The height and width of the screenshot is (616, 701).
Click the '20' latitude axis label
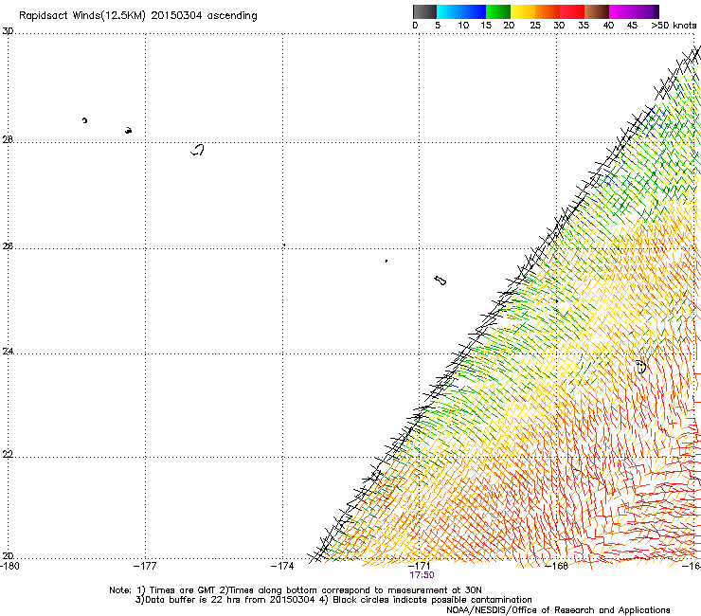(8, 556)
